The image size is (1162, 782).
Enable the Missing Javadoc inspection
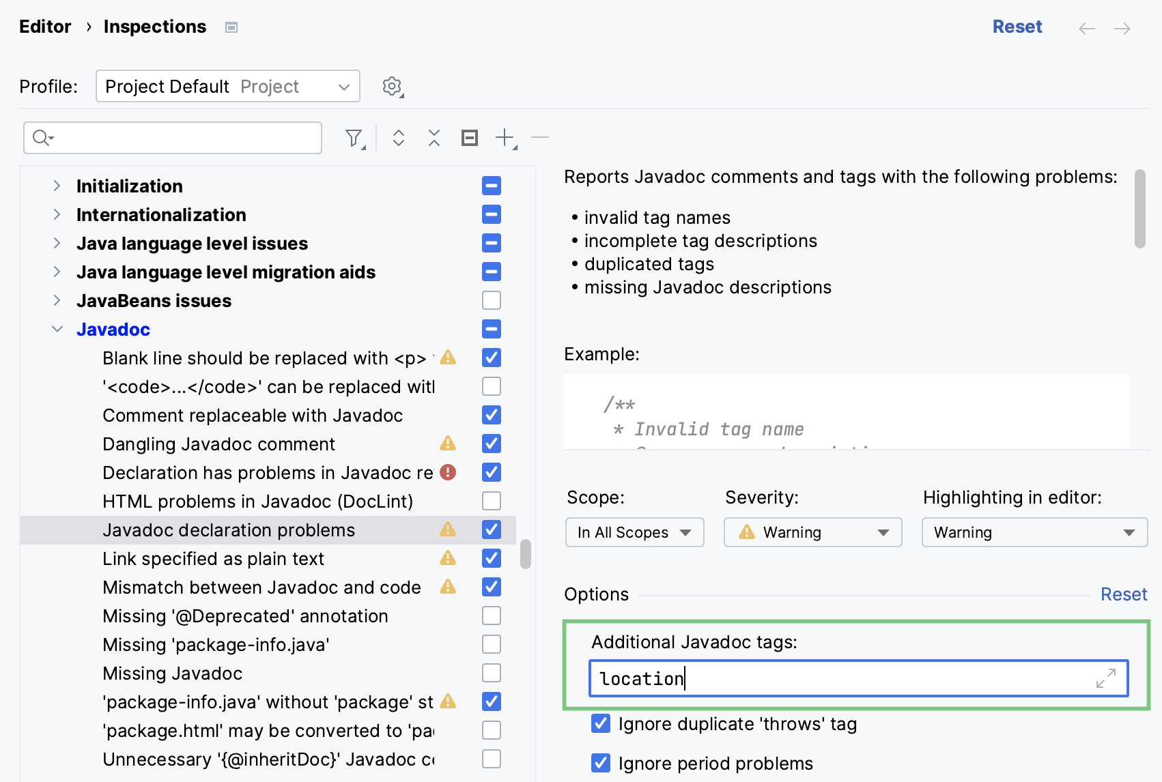[x=491, y=673]
